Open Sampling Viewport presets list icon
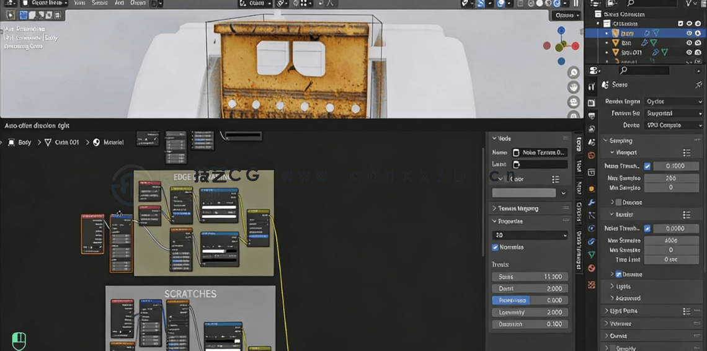The image size is (707, 351). click(x=687, y=153)
